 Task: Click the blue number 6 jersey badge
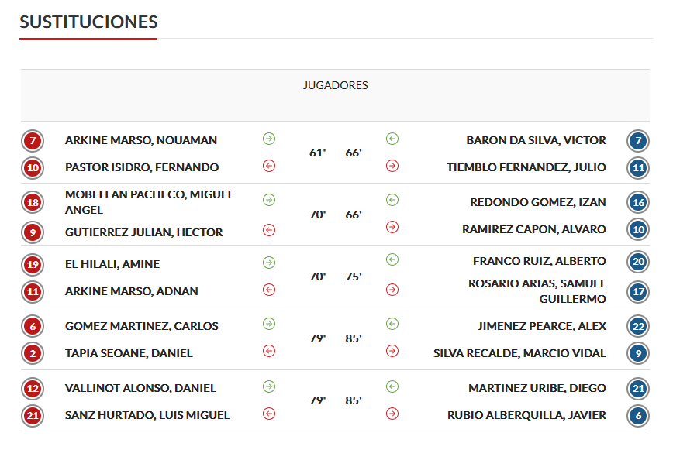(638, 415)
